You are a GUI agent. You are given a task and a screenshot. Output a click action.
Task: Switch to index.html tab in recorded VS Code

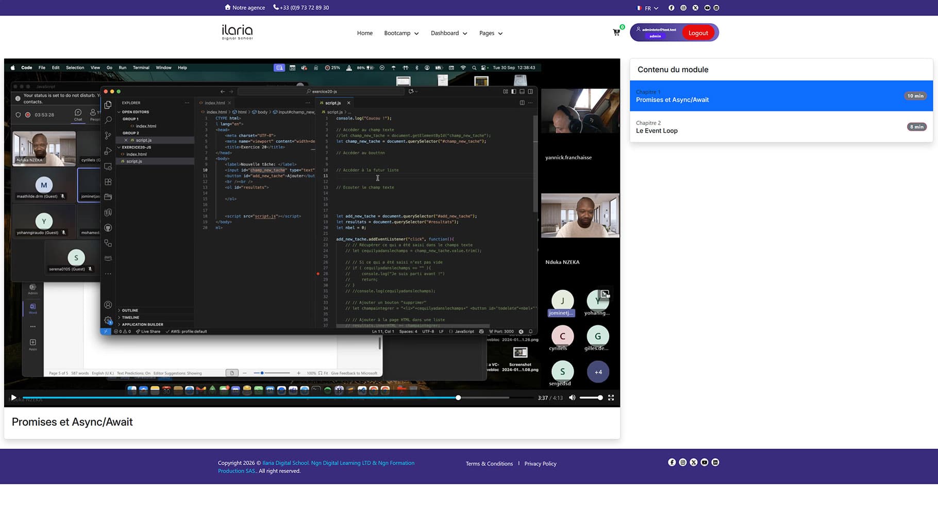[x=215, y=103]
